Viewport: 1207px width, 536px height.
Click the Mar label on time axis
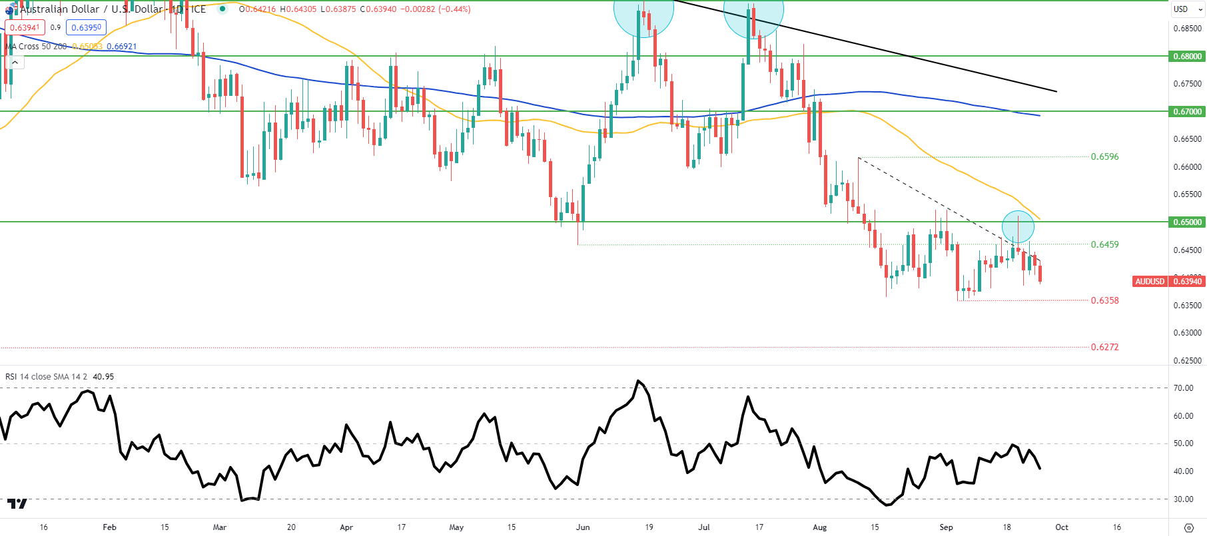[220, 527]
